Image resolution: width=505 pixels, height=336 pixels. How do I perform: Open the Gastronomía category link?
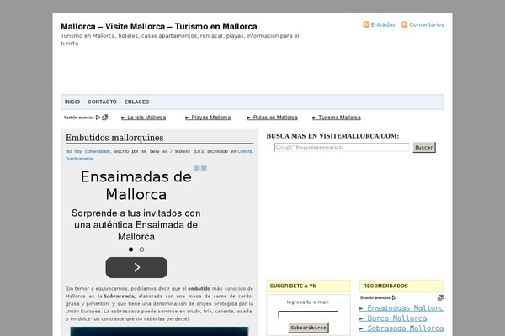[79, 159]
